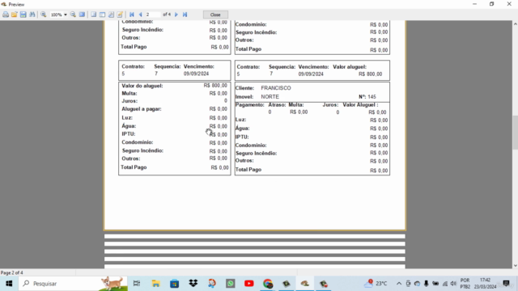Zoom in using the magnifier plus icon
Viewport: 518px width, 291px height.
(x=43, y=15)
